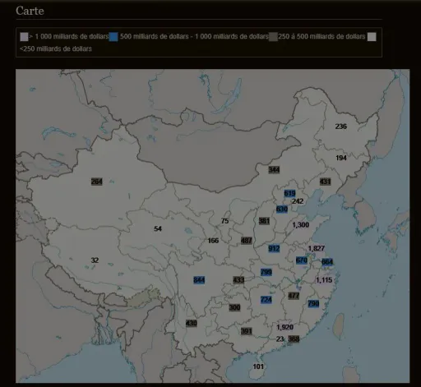
Task: Click the 32 label on Tibet
Action: tap(95, 260)
